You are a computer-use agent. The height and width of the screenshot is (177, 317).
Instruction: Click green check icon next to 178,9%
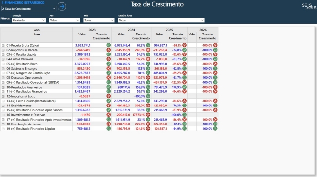[x=184, y=87]
